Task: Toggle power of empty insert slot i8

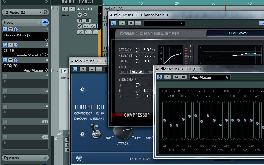Action: coord(5,138)
